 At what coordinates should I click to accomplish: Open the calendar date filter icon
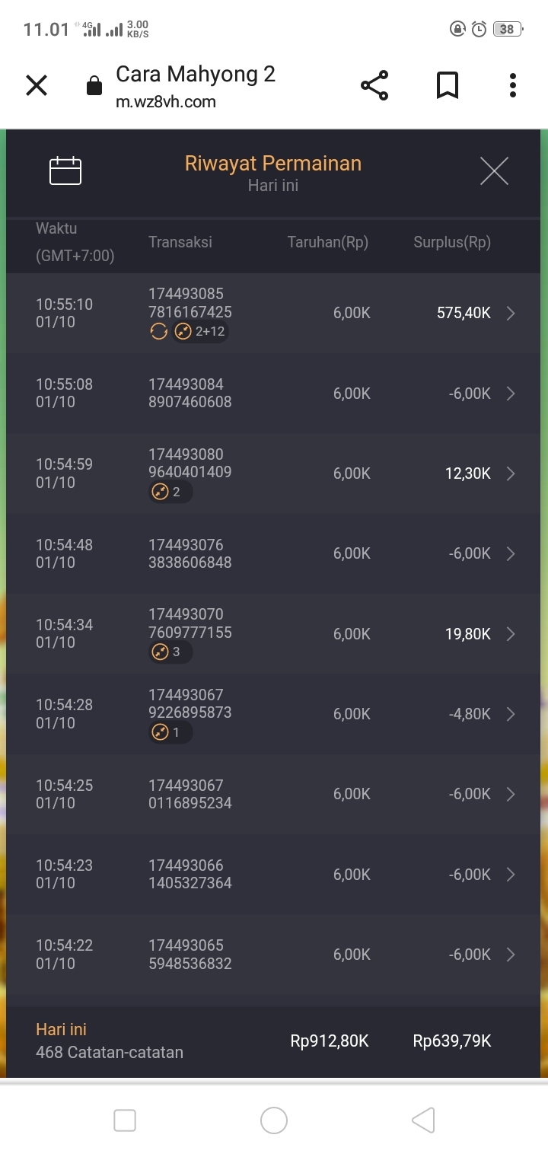click(65, 171)
